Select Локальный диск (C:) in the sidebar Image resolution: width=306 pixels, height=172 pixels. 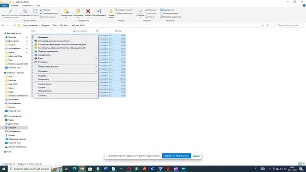17,147
